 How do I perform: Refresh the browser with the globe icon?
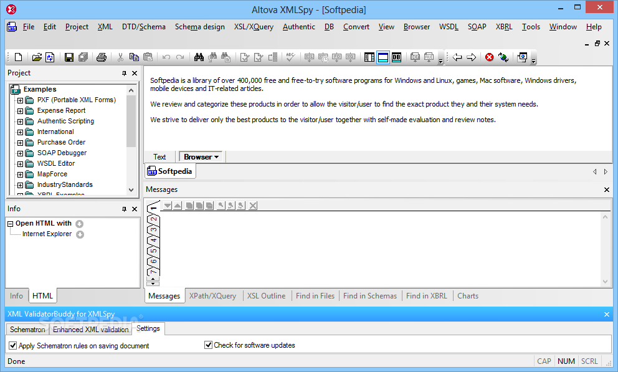coord(503,57)
